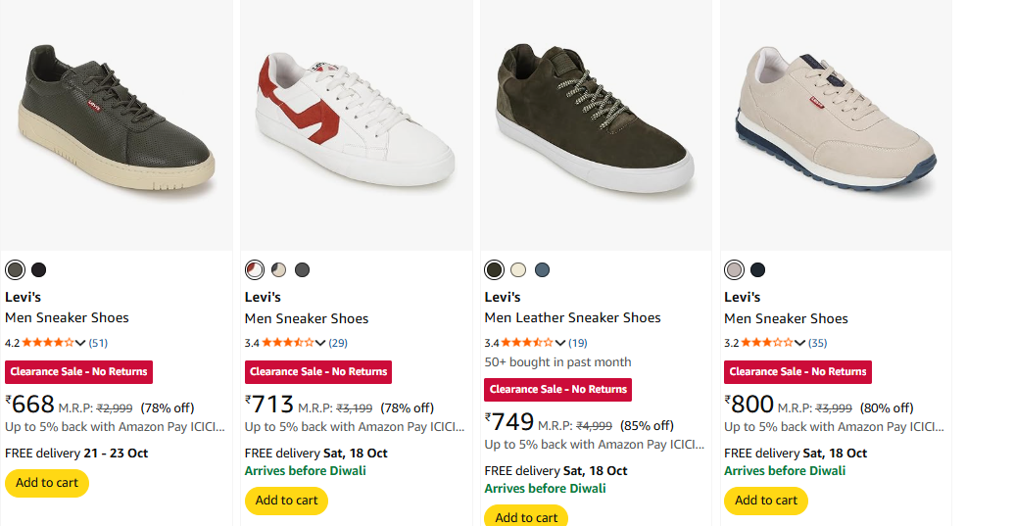Viewport: 1014px width, 526px height.
Task: Open rating breakdown arrow for ₹713 sneaker
Action: 320,343
